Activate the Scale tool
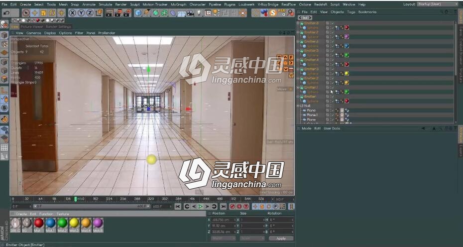 [x=43, y=13]
